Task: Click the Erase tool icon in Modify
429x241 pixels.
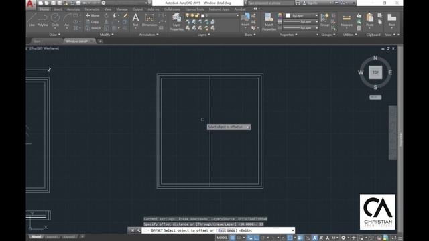Action: point(125,16)
